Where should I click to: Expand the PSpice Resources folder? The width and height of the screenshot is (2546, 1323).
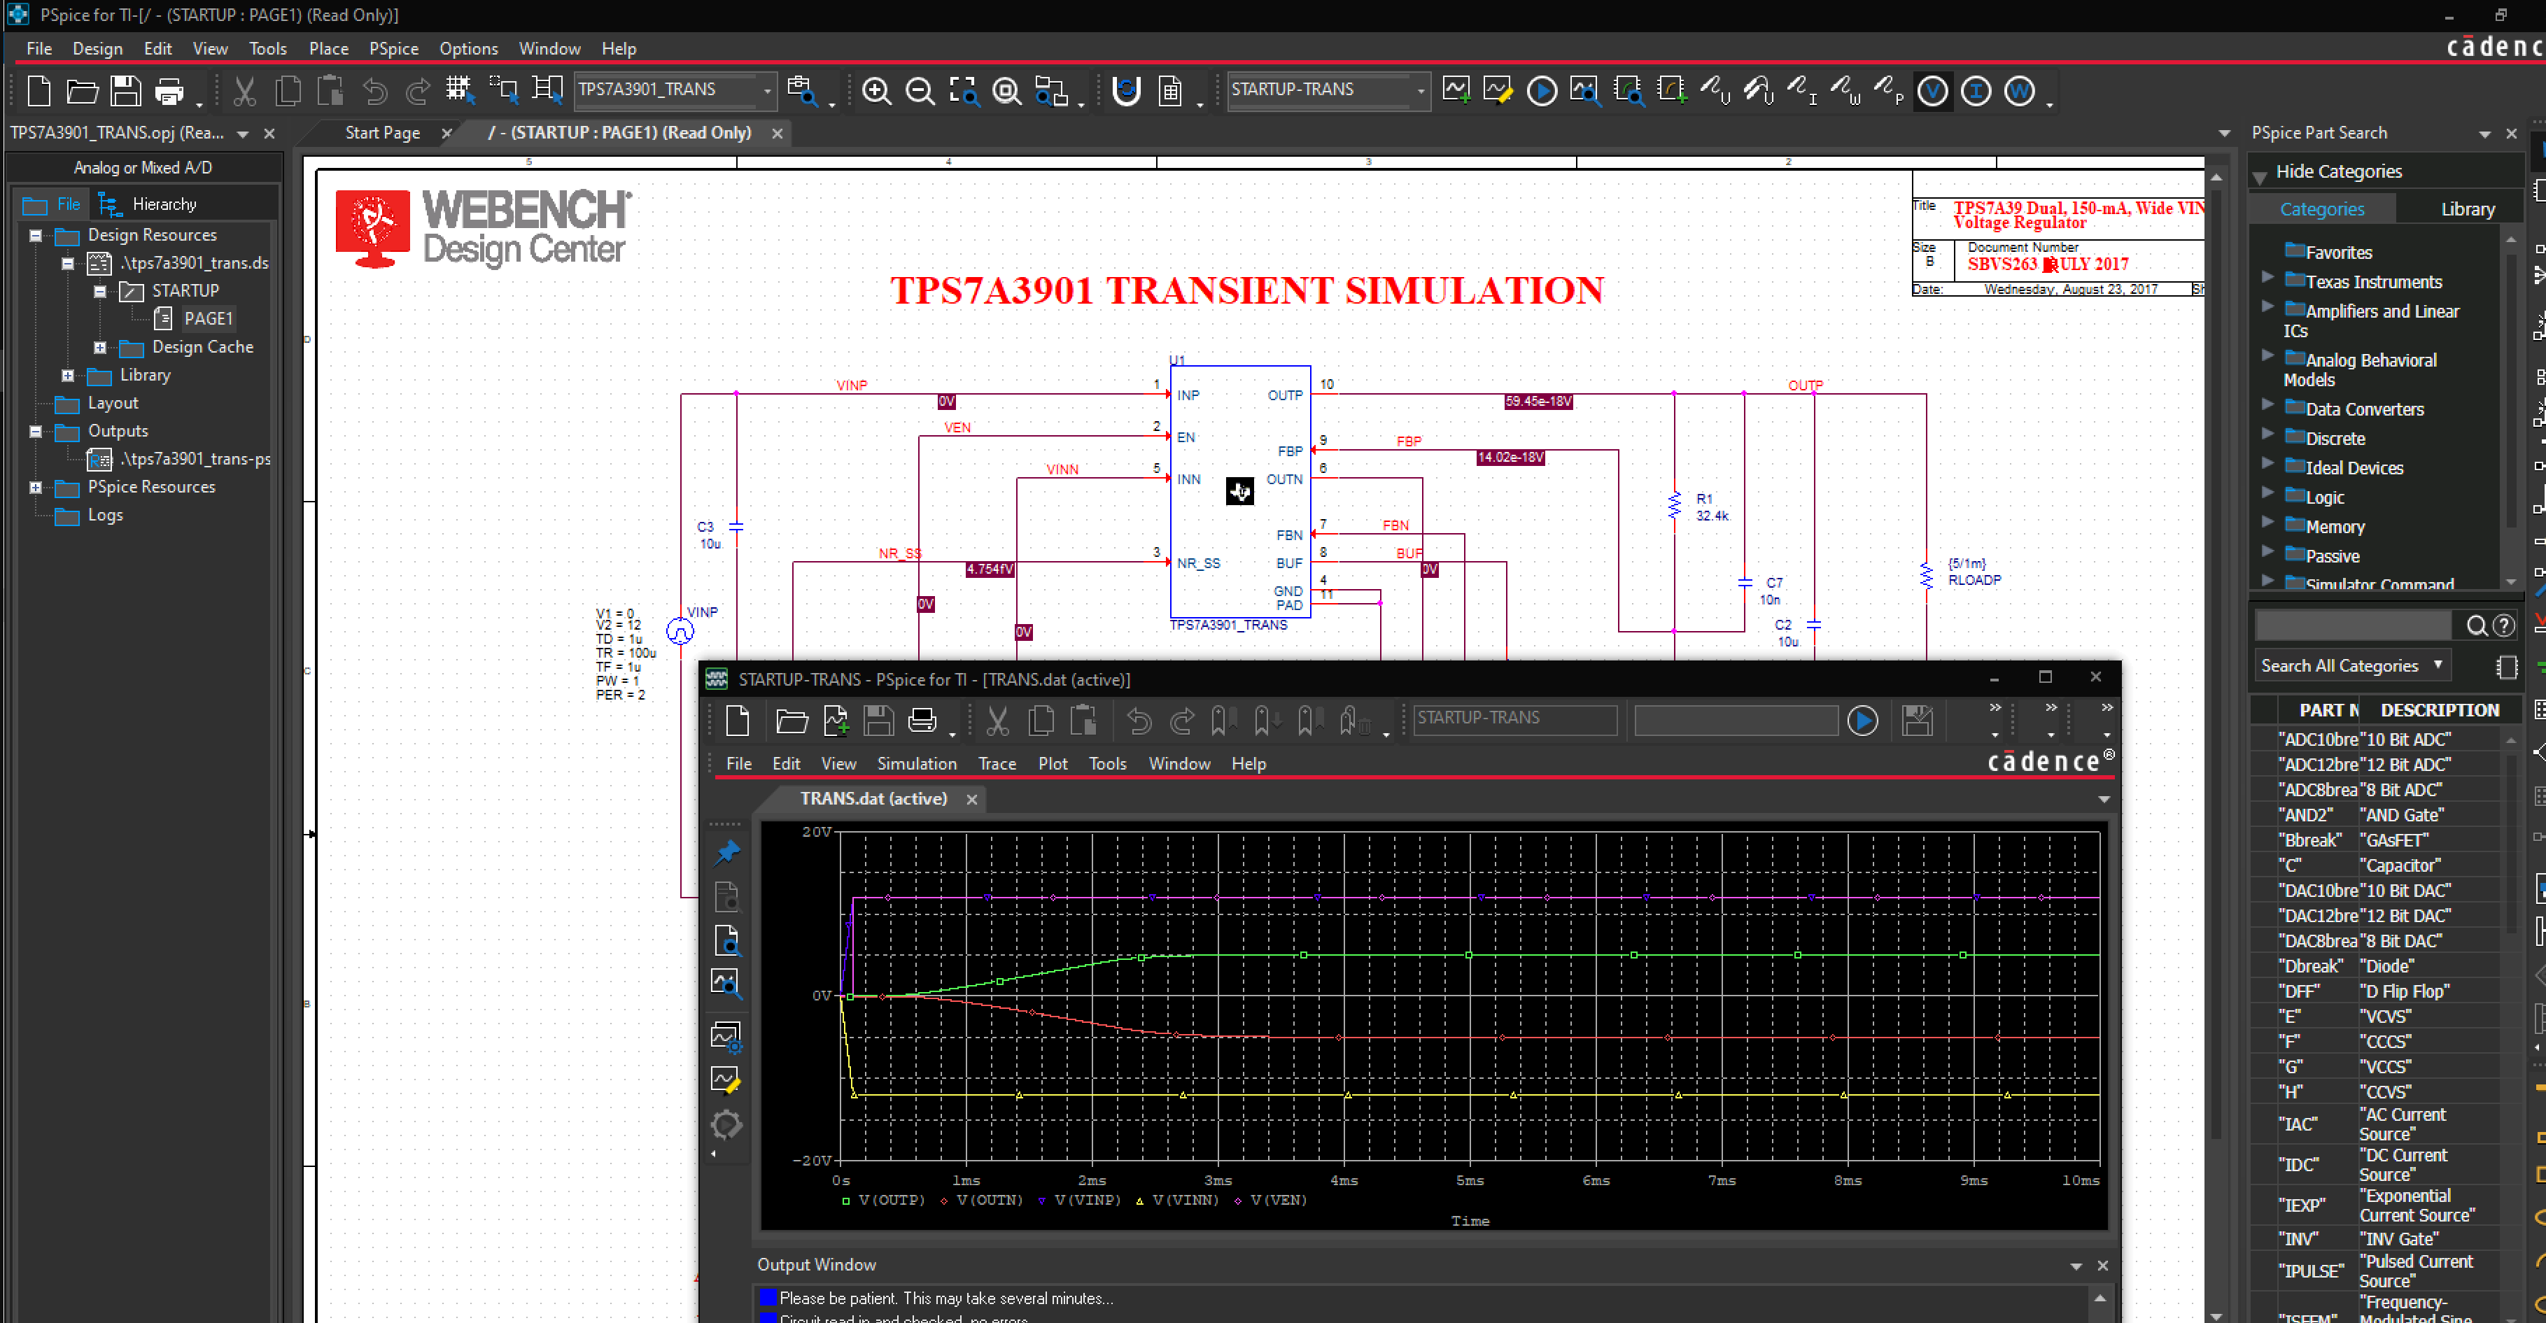point(36,487)
